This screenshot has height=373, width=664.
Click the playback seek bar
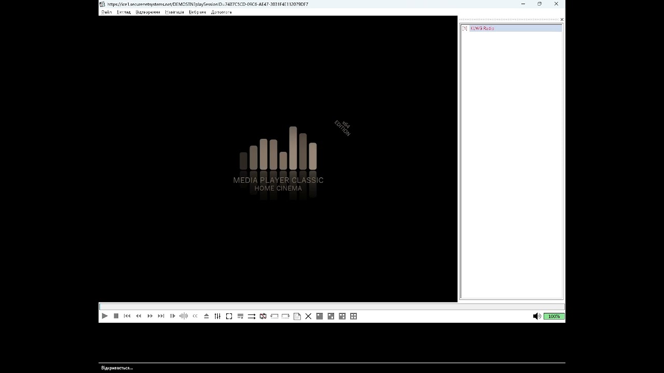(332, 307)
